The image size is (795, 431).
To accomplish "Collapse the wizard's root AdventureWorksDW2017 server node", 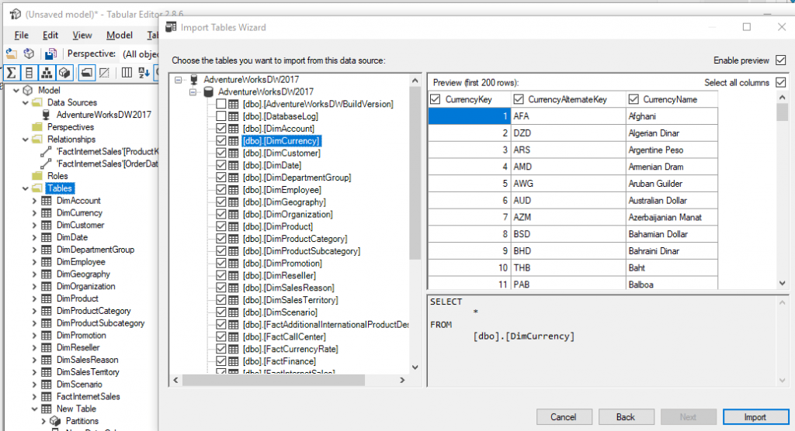I will tap(178, 80).
